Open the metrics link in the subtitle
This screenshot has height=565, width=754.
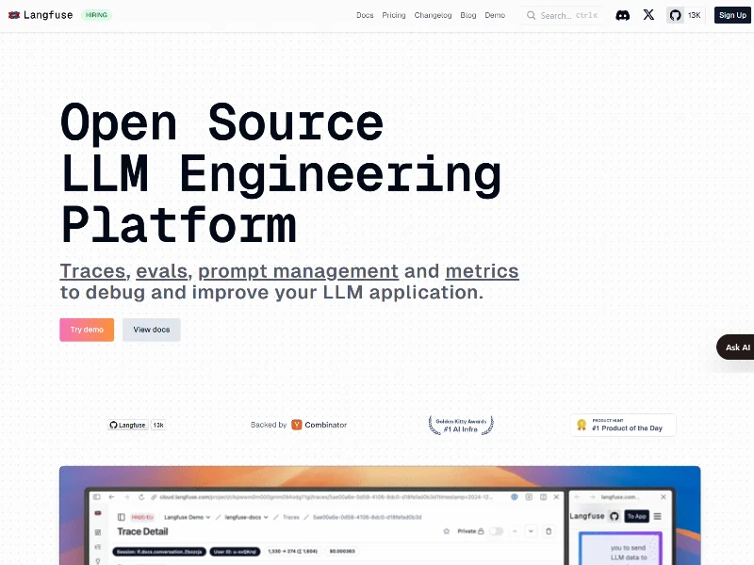point(482,271)
